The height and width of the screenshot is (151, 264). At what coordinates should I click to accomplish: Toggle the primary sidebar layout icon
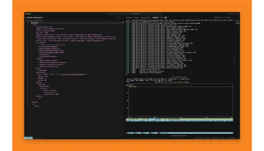coord(229,14)
